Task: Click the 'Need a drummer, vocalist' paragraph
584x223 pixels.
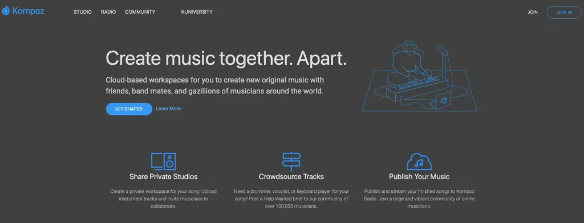Action: (x=291, y=199)
